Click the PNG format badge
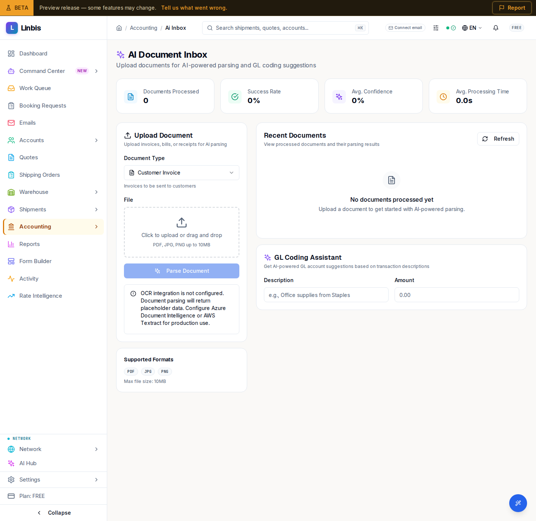The height and width of the screenshot is (521, 536). coord(165,371)
